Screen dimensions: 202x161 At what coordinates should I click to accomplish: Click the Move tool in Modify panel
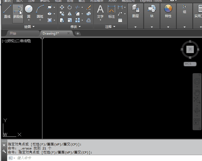62,7
